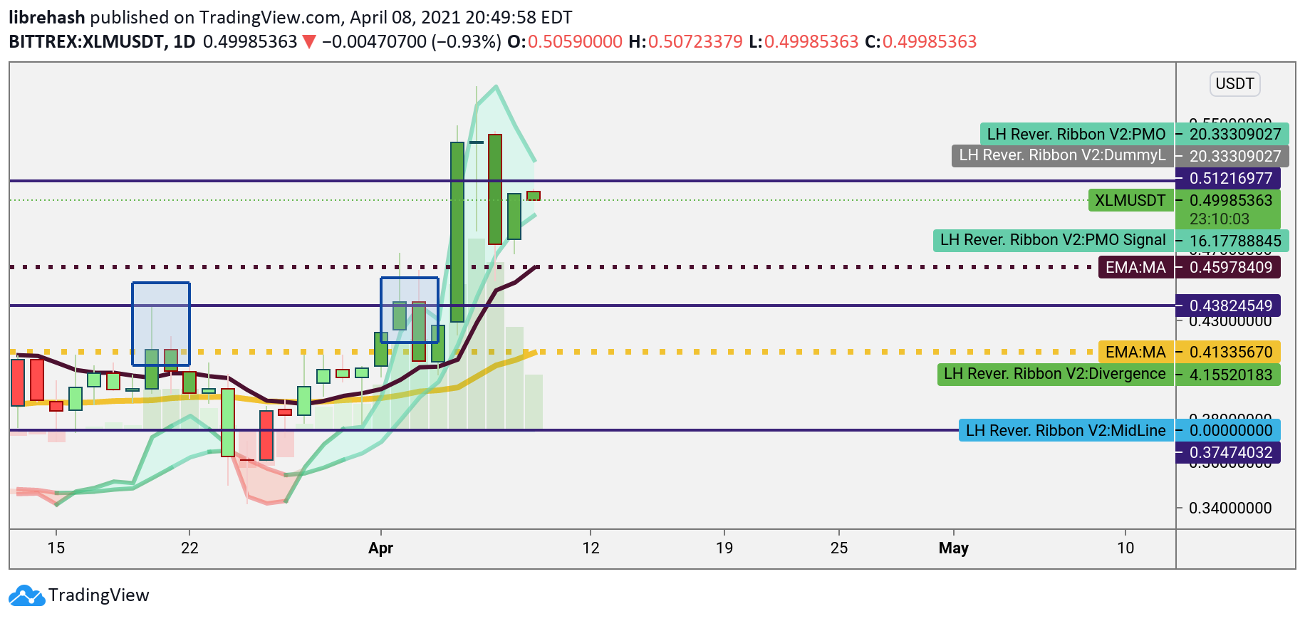Click the 12 date axis label

[x=591, y=548]
